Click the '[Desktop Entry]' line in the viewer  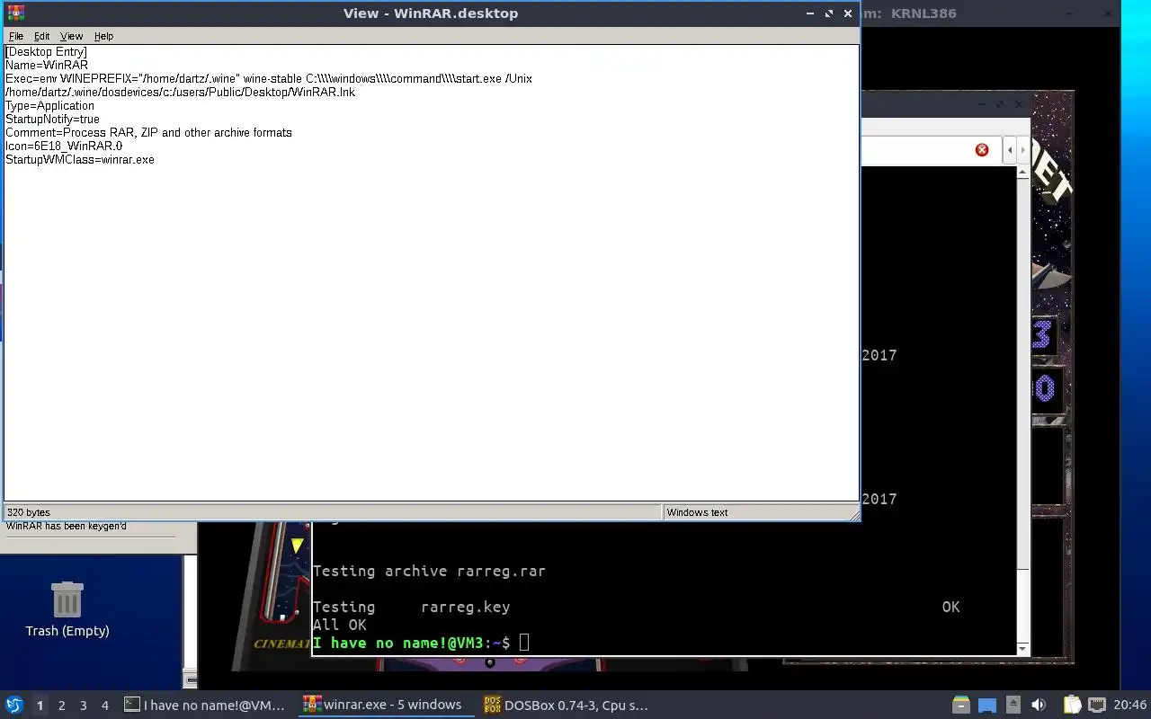(47, 52)
